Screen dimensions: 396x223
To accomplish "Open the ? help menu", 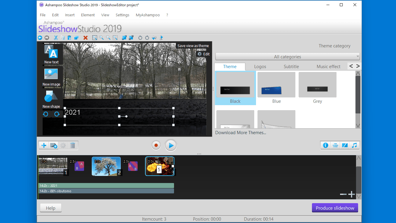I will point(167,15).
